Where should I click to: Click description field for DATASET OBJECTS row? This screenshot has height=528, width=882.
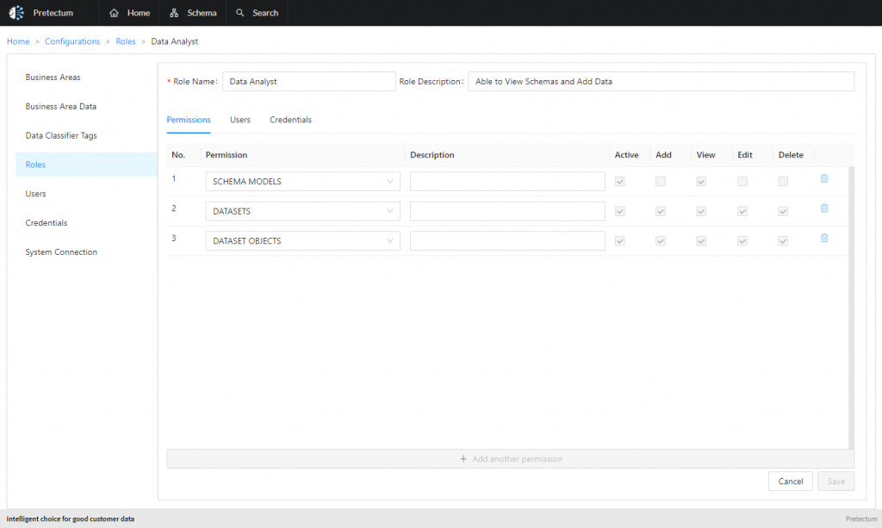507,240
